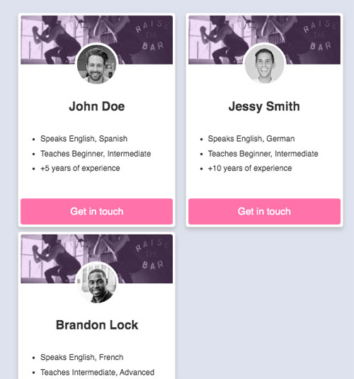
Task: Click Jessy Smith's 'Teaches Beginner, Intermediate' item
Action: (x=263, y=154)
